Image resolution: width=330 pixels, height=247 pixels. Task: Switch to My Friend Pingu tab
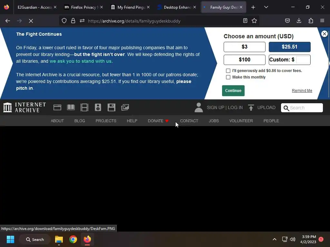click(130, 7)
